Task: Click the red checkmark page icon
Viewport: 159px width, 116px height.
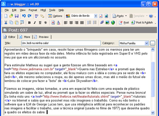Action: pos(101,16)
